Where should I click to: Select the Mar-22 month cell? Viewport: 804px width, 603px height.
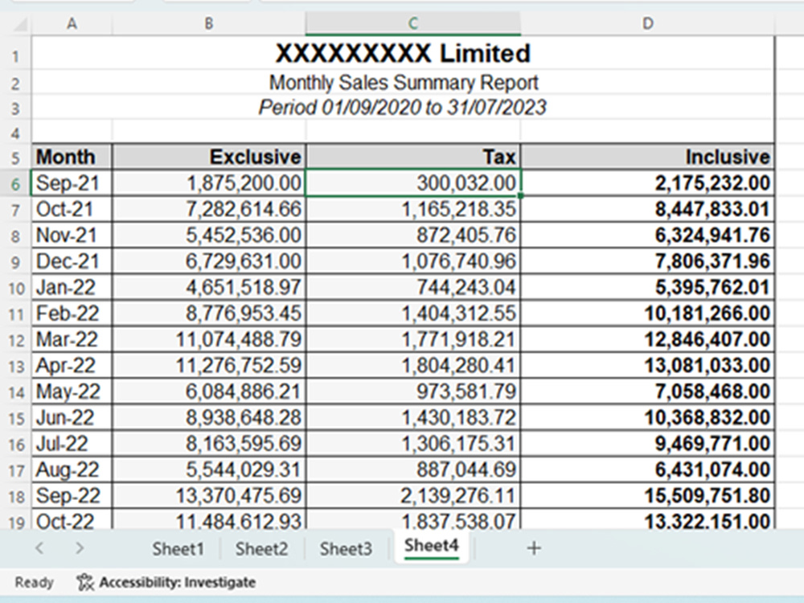point(72,339)
